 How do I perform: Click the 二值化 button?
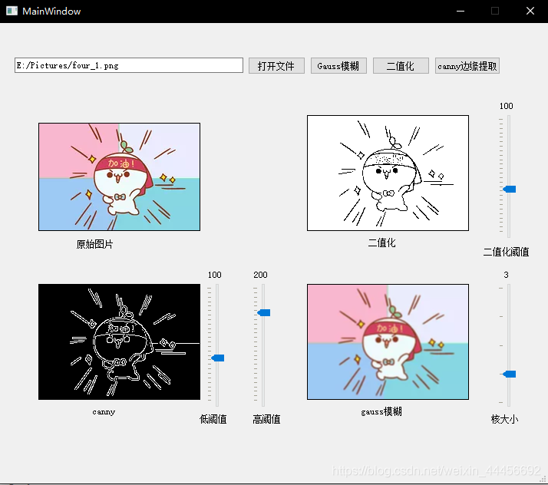point(401,66)
